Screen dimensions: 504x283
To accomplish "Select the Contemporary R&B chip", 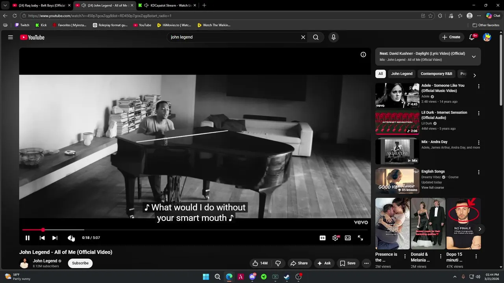I will tap(436, 74).
